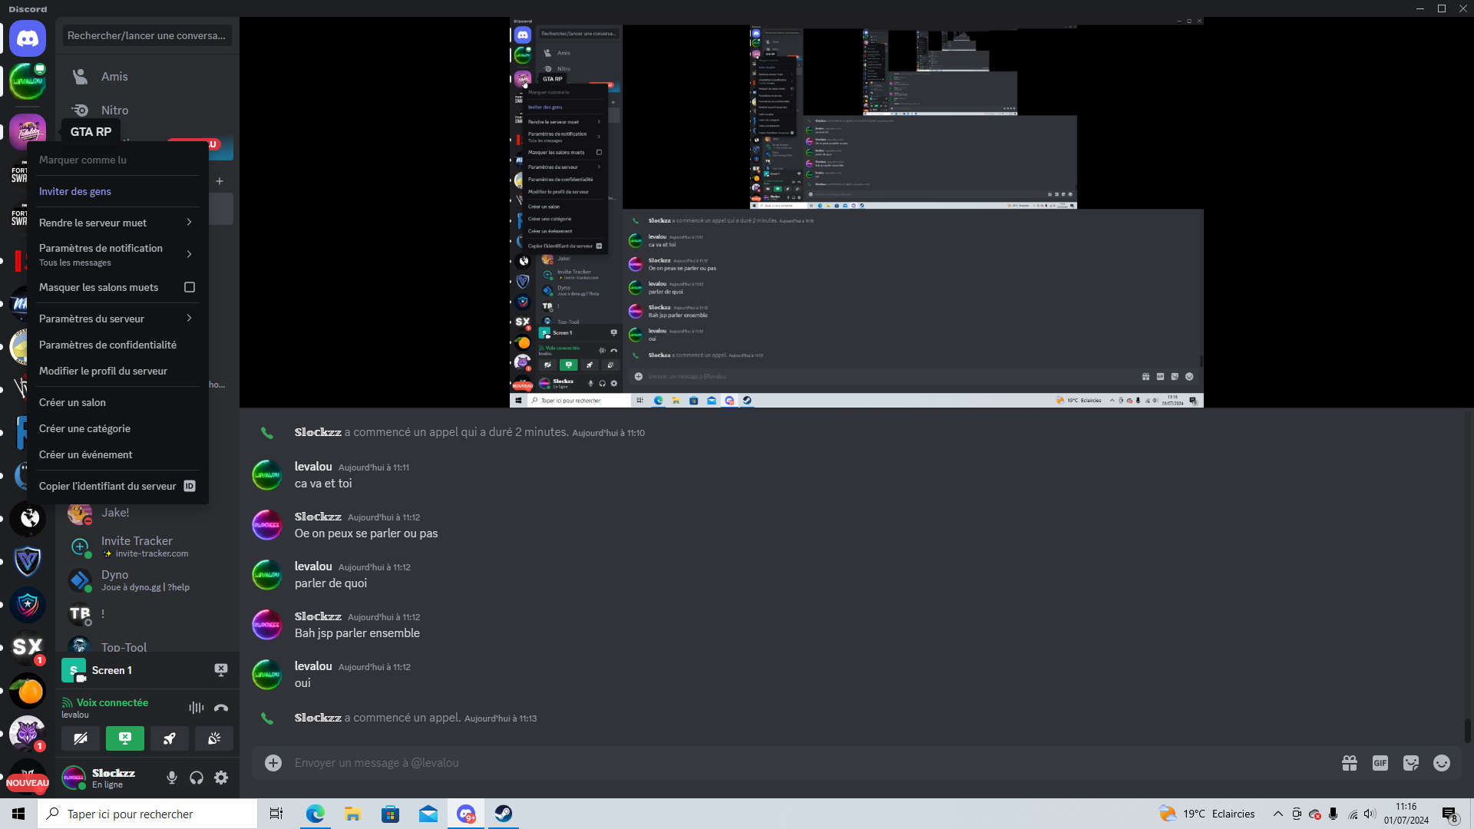
Task: Turn on camera in voice panel
Action: 81,738
